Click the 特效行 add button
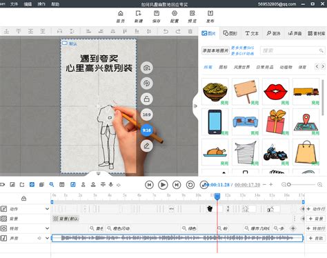 (316, 228)
